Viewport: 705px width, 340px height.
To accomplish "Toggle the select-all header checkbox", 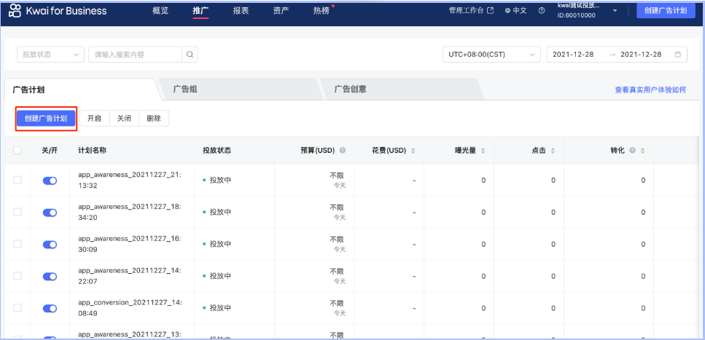I will tap(17, 151).
